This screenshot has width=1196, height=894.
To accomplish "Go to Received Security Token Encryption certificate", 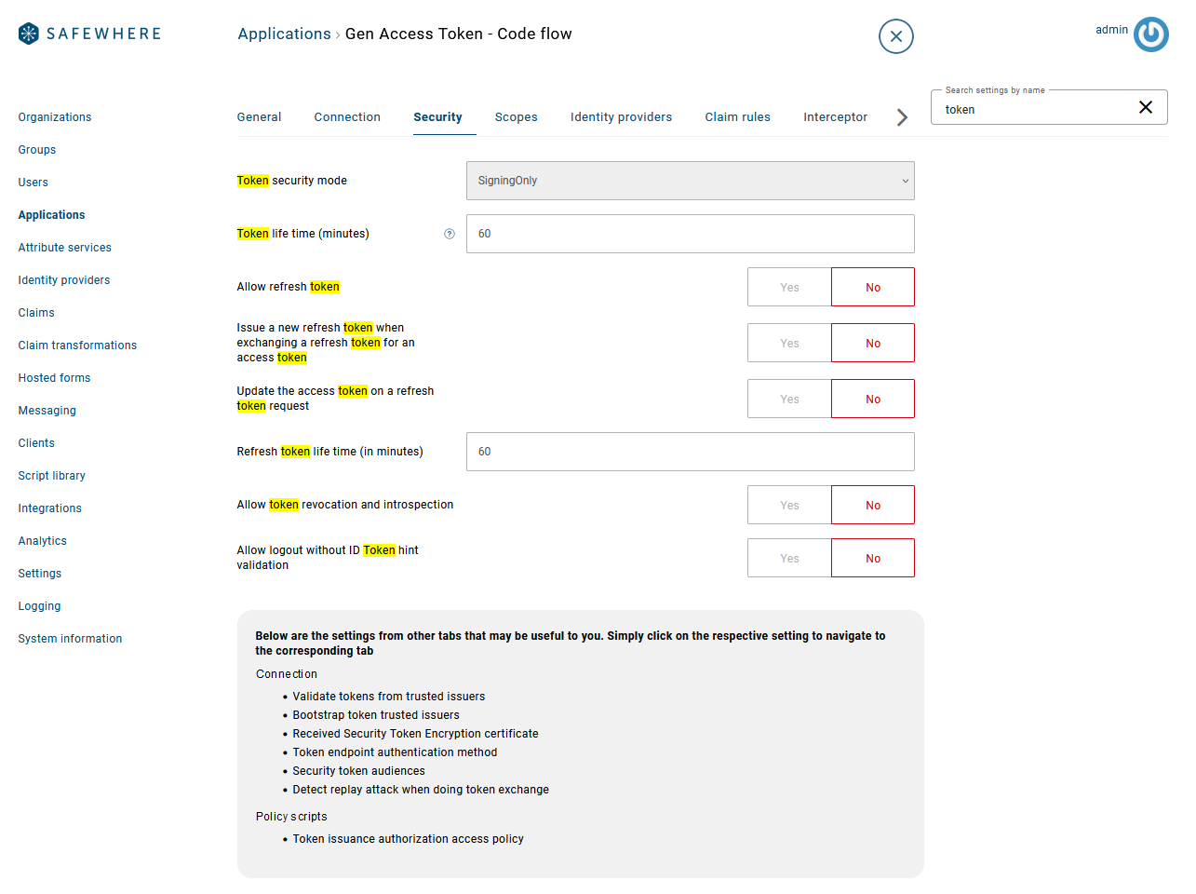I will (x=415, y=734).
